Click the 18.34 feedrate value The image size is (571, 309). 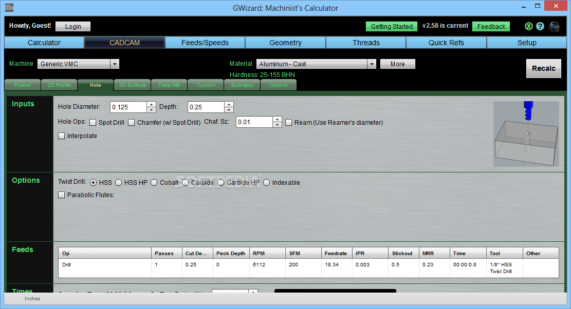(331, 265)
